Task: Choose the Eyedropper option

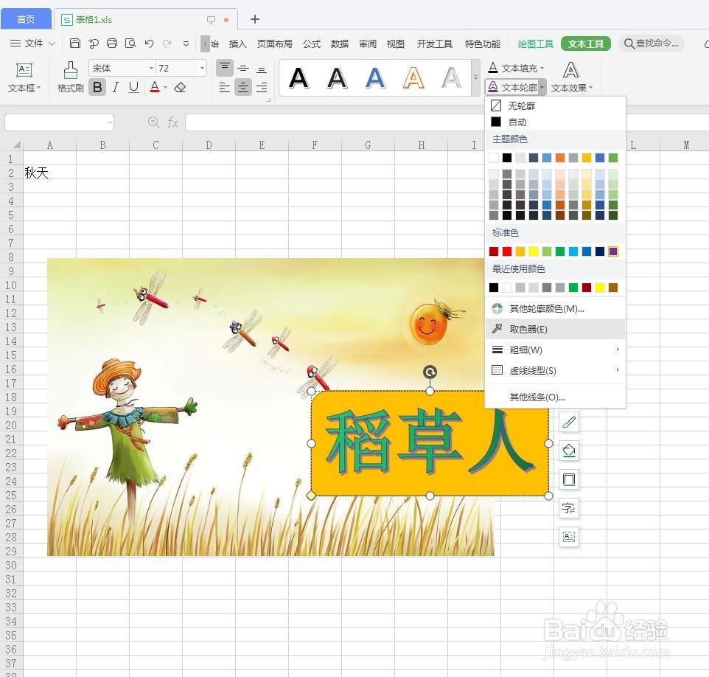Action: [555, 329]
